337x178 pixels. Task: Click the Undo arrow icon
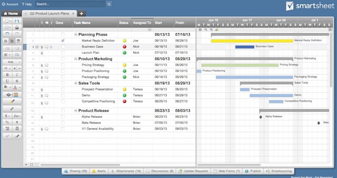[x=7, y=34]
